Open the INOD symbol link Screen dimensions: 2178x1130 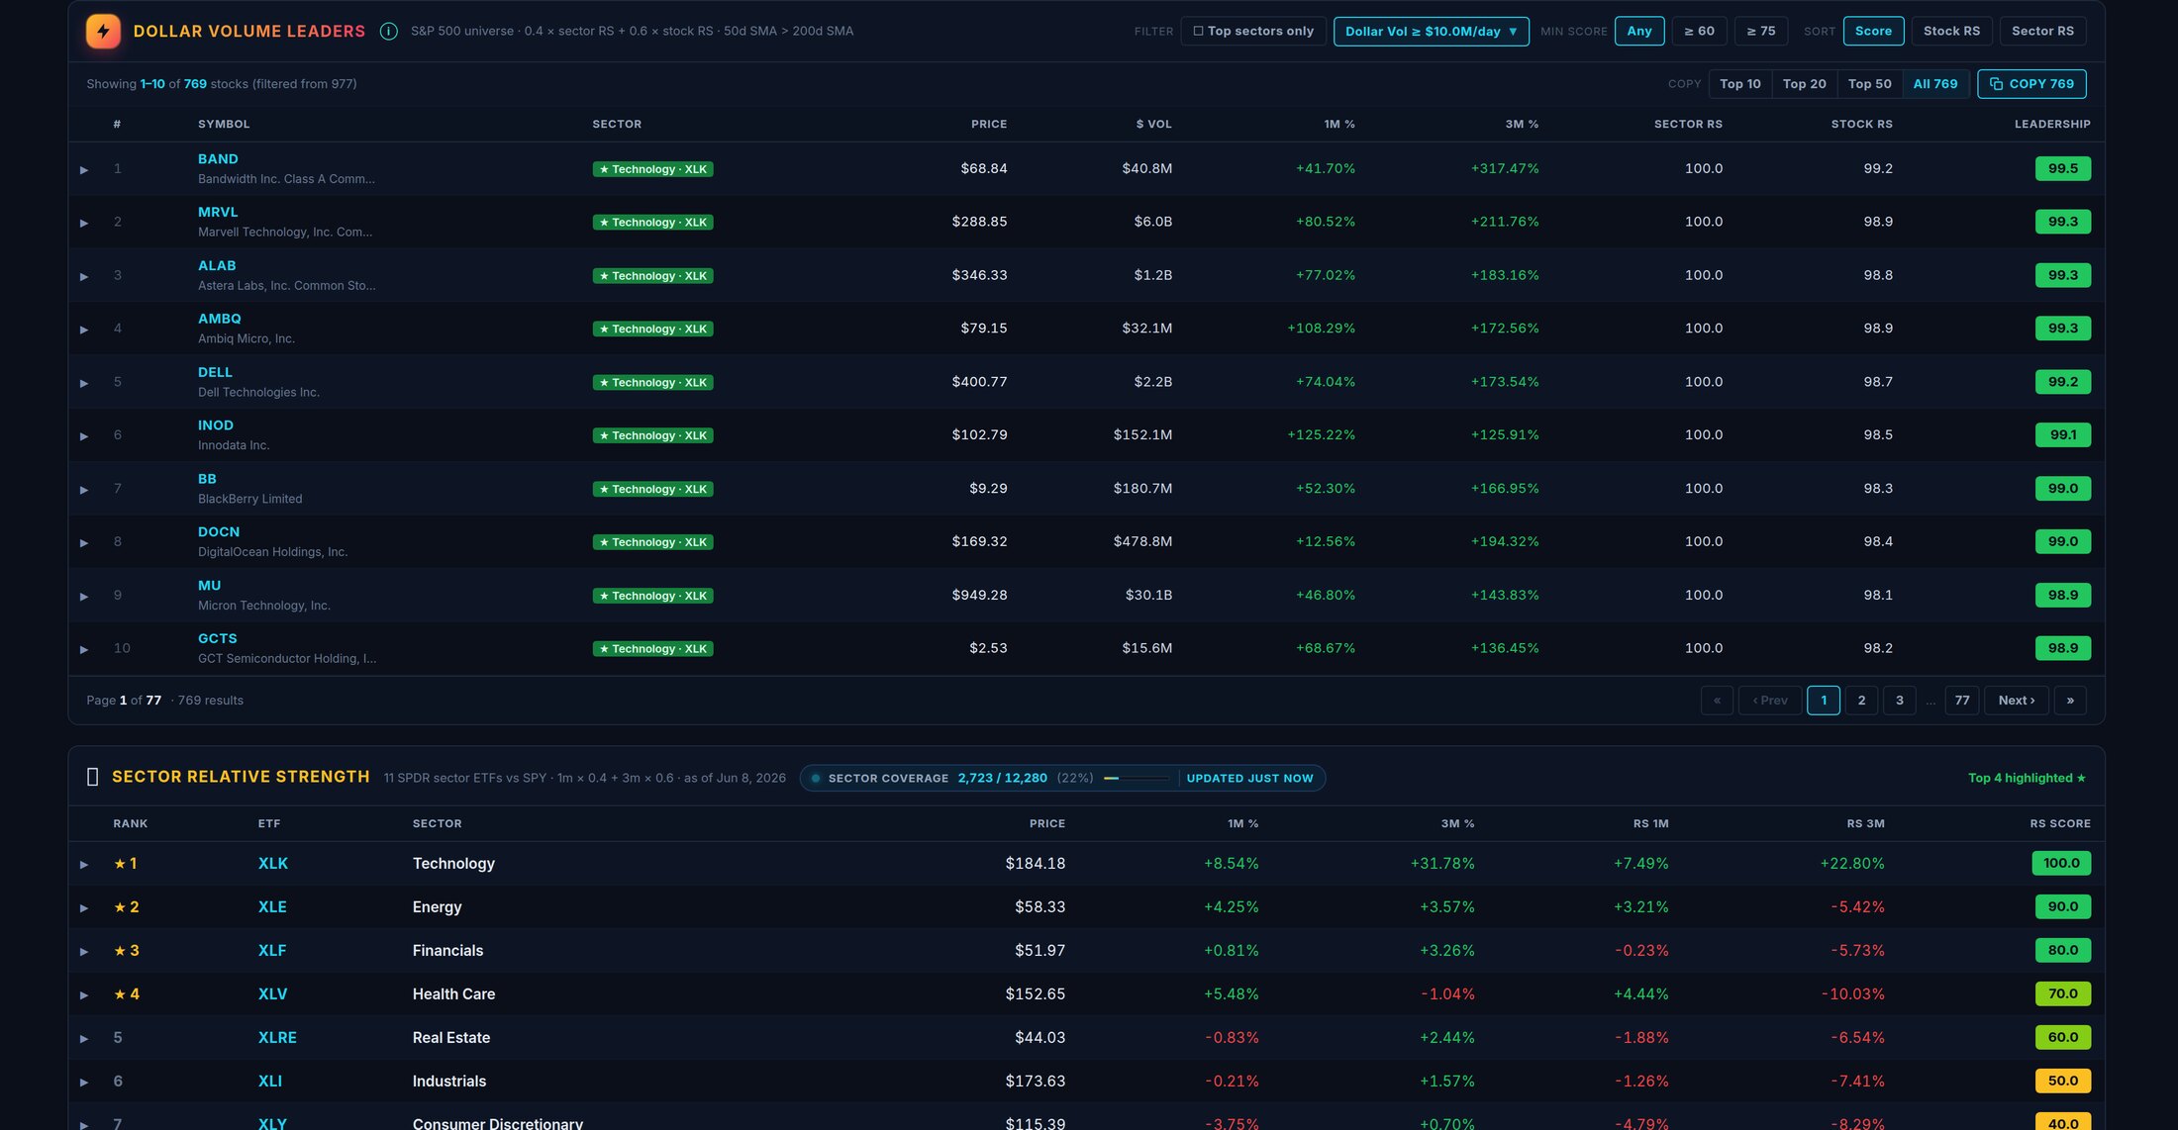[x=216, y=425]
